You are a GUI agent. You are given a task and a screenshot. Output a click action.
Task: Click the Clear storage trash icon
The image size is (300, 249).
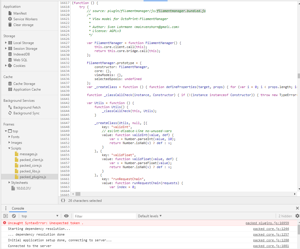(10, 25)
